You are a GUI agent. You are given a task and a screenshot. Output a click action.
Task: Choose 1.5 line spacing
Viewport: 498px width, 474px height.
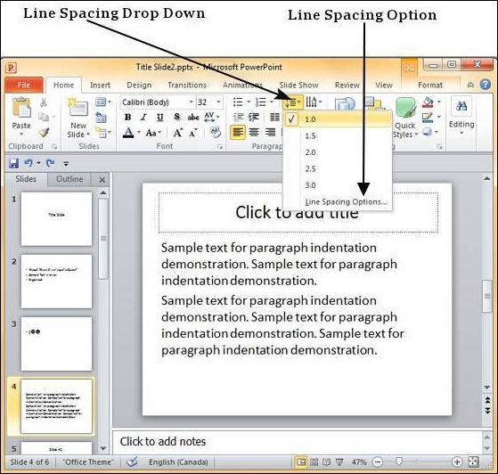(338, 136)
